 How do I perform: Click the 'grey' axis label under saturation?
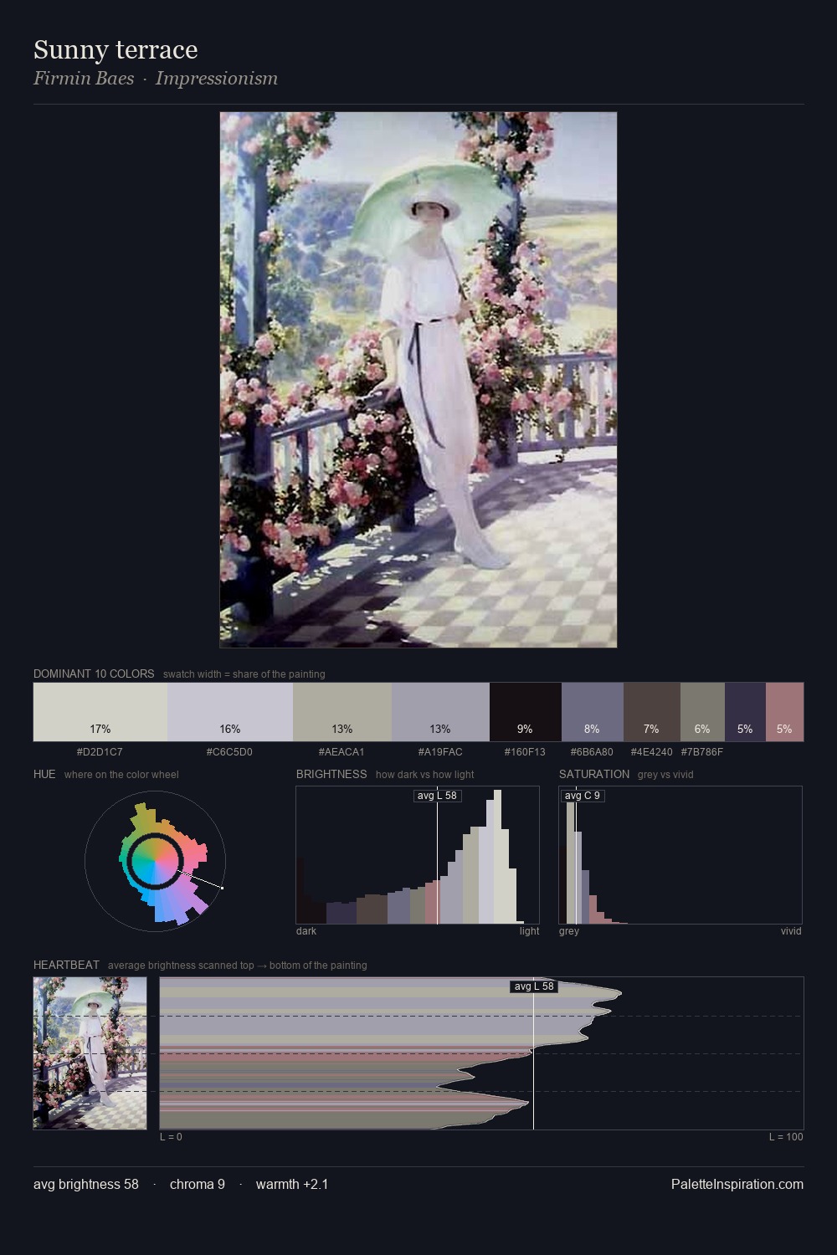pos(569,931)
